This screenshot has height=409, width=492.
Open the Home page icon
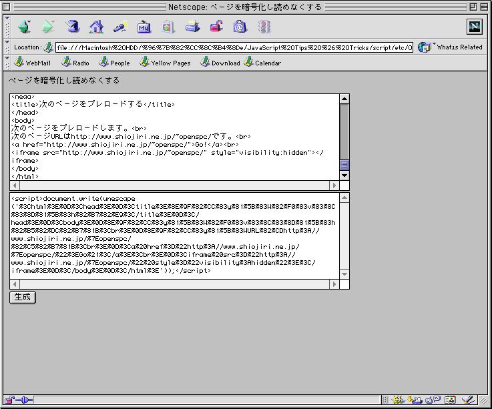[x=96, y=27]
